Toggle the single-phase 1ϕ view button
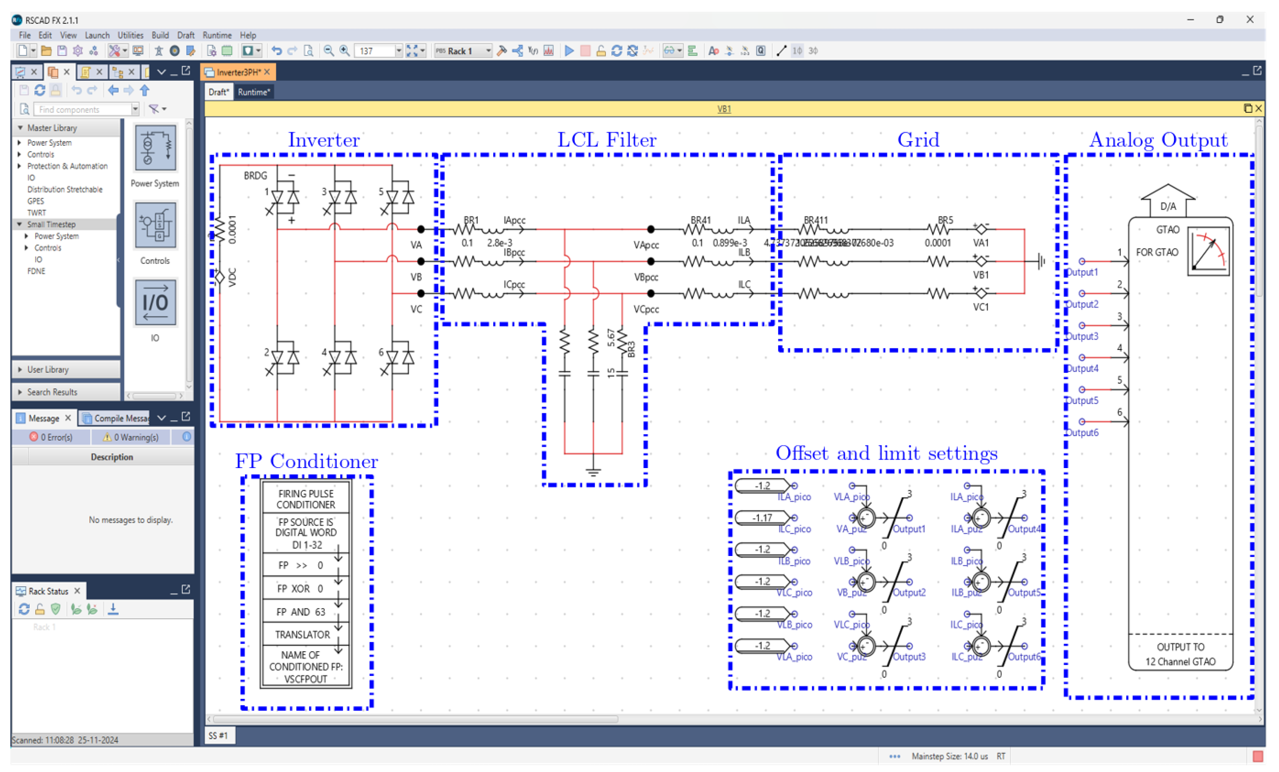 [797, 51]
